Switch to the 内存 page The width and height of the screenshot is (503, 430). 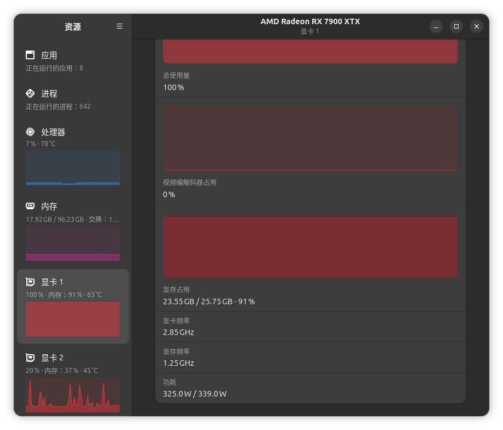[x=73, y=232]
